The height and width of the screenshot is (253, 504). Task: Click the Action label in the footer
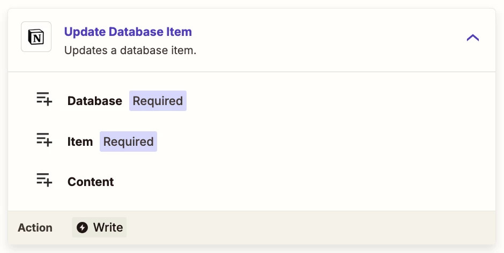pos(35,228)
